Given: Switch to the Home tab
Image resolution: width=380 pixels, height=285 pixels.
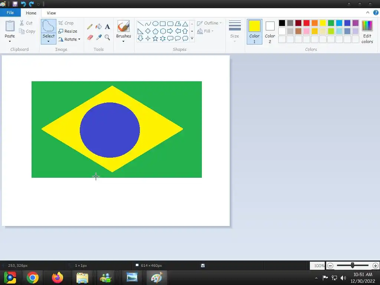Looking at the screenshot, I should click(31, 13).
